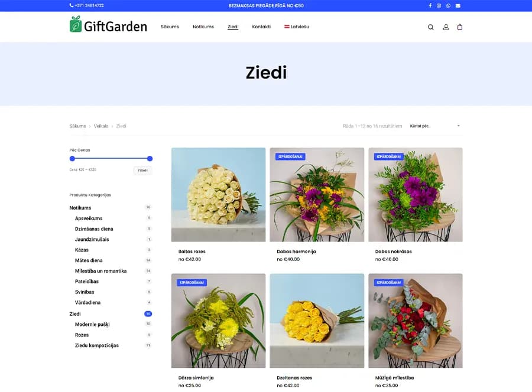Click the email envelope icon
This screenshot has width=532, height=392.
point(458,6)
